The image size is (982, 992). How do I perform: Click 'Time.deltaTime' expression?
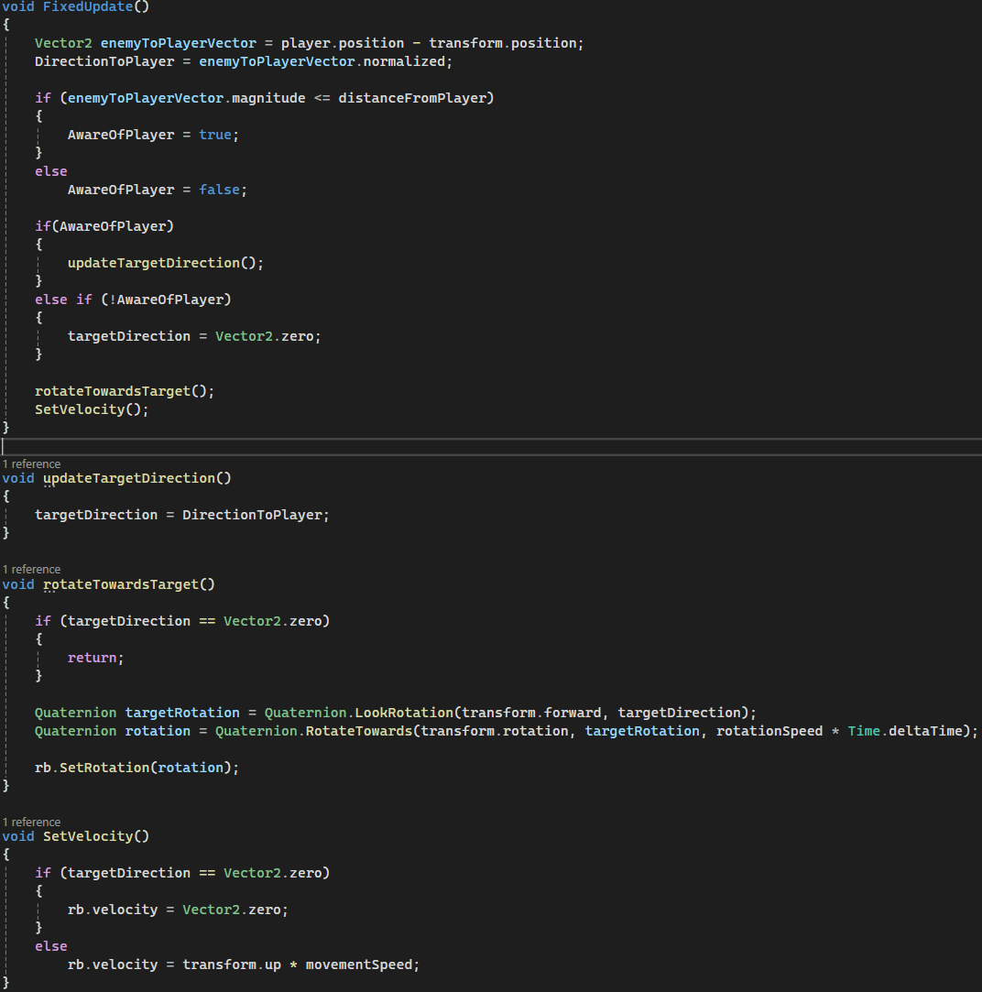click(905, 731)
